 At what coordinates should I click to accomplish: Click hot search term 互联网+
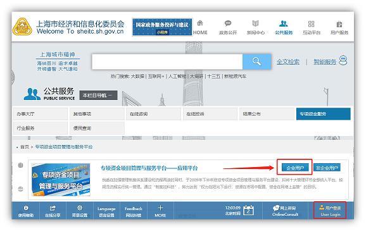156,77
